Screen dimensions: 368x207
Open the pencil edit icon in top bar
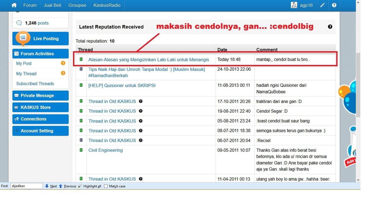click(322, 5)
